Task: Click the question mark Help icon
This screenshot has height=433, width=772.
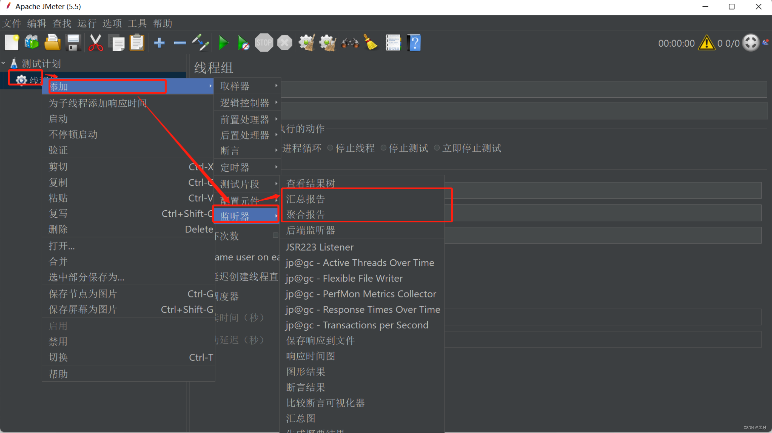Action: [414, 43]
